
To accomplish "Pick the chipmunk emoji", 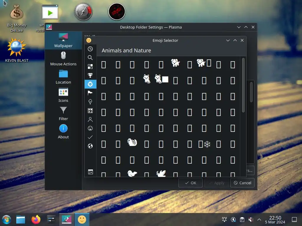I will [x=132, y=142].
